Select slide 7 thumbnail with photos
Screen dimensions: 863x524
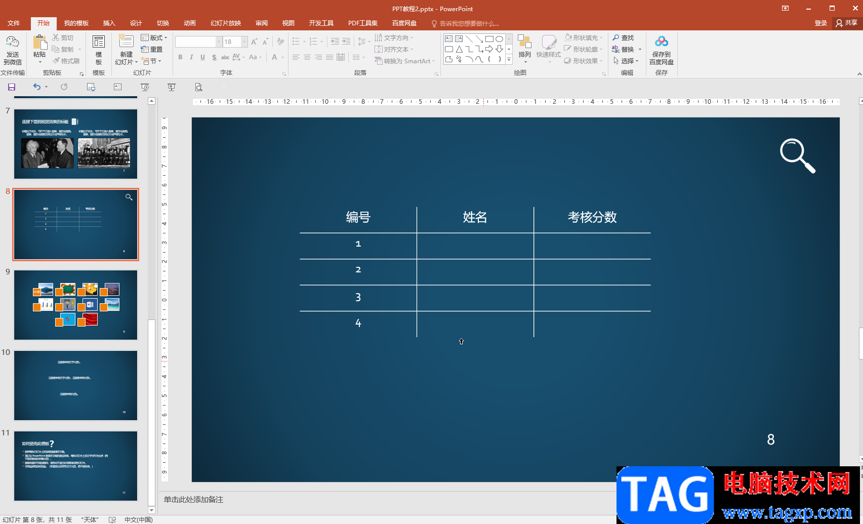[x=75, y=144]
